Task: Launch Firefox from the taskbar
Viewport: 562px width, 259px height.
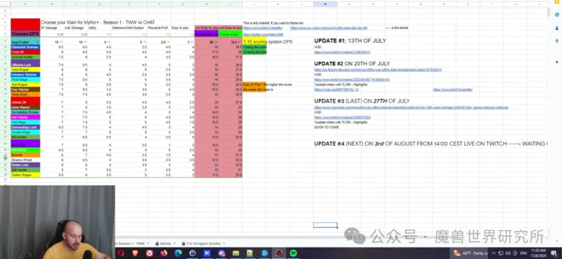Action: (163, 253)
